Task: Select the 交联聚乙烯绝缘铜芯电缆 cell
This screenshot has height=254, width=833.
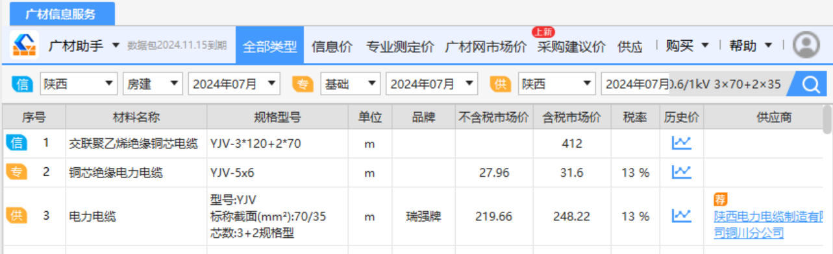Action: (x=136, y=143)
